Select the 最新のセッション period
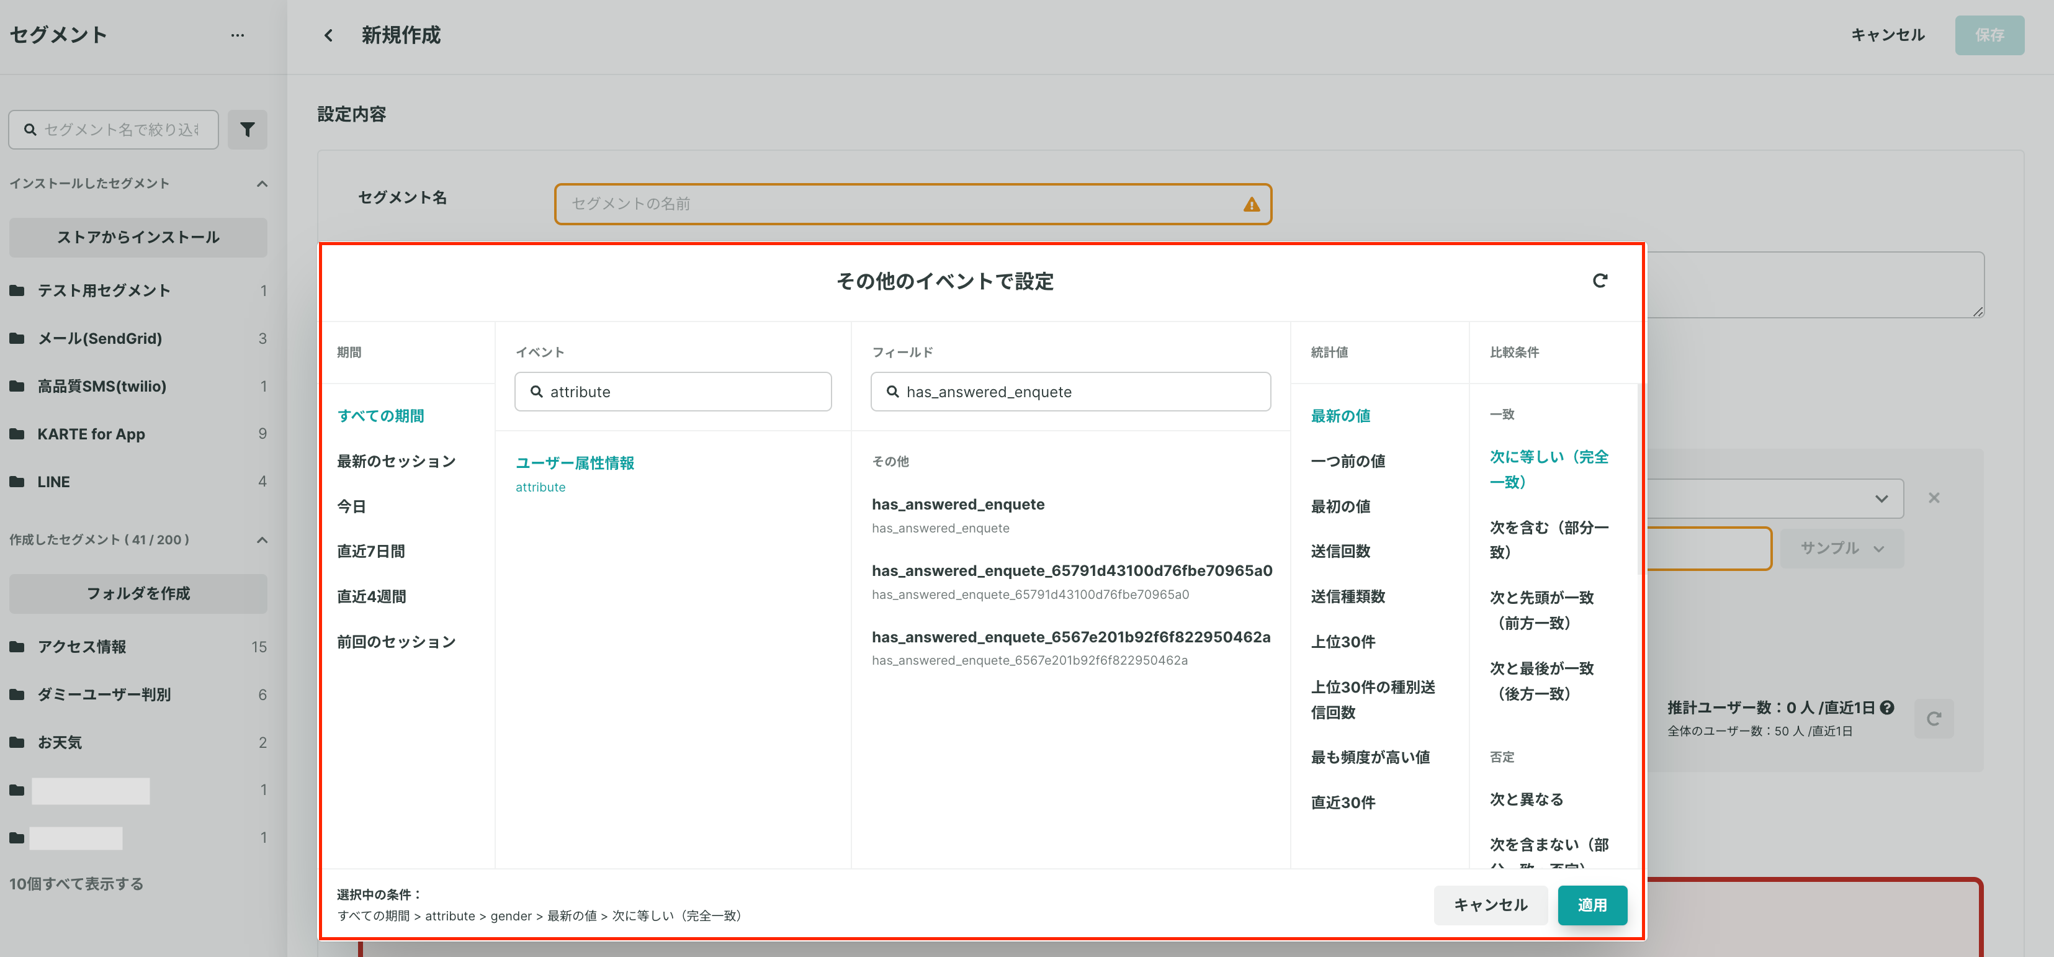This screenshot has height=957, width=2054. tap(397, 461)
